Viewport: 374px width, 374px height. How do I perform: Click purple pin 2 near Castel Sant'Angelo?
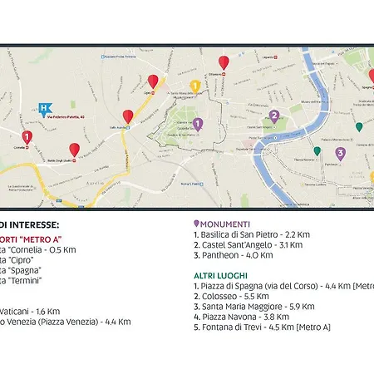tap(274, 116)
